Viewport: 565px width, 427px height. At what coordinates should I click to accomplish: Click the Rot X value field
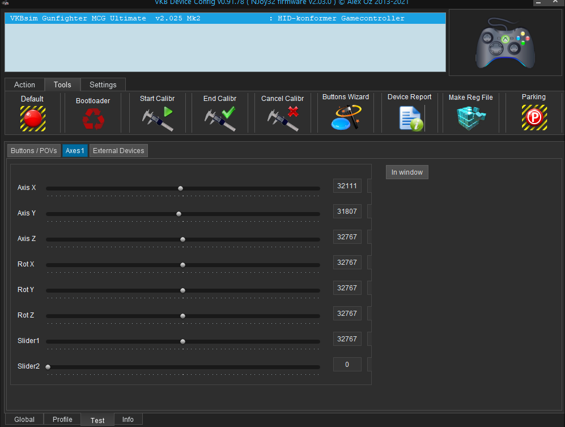pyautogui.click(x=347, y=263)
